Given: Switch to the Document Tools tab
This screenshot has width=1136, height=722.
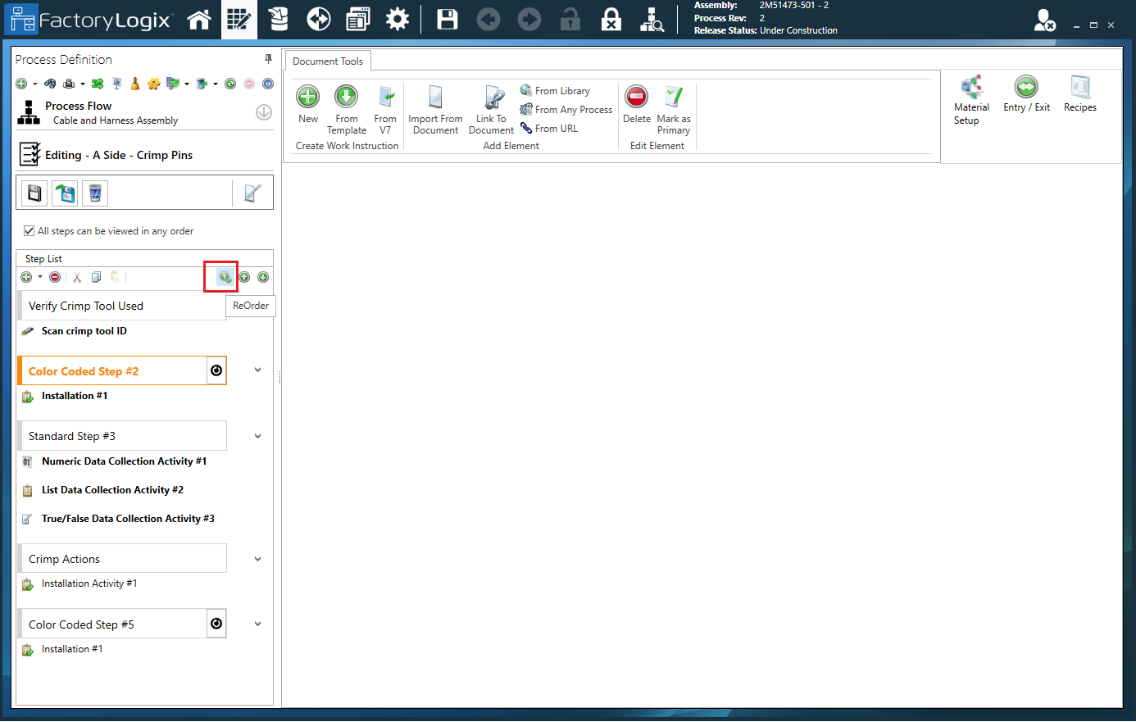Looking at the screenshot, I should [327, 61].
